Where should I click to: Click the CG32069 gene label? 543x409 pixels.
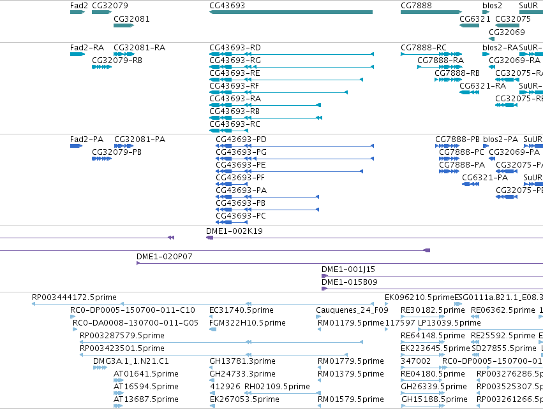point(507,32)
